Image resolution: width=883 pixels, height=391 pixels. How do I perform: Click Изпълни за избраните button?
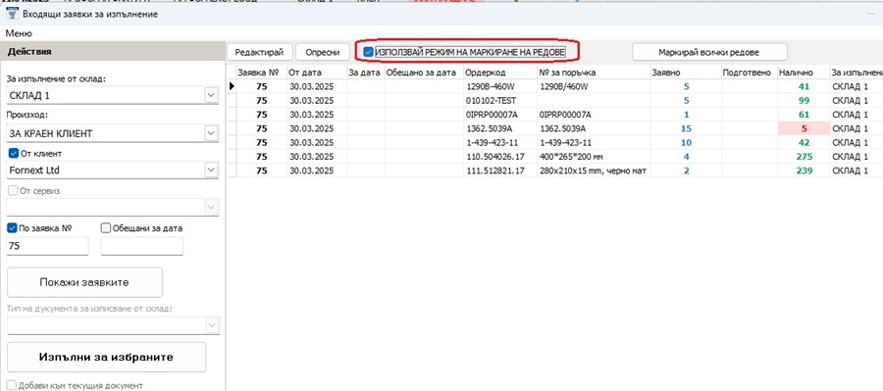click(106, 358)
